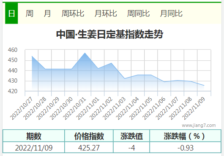Click the chart title 中国·生姜日定基指数走势
224x156 pixels.
coord(109,34)
